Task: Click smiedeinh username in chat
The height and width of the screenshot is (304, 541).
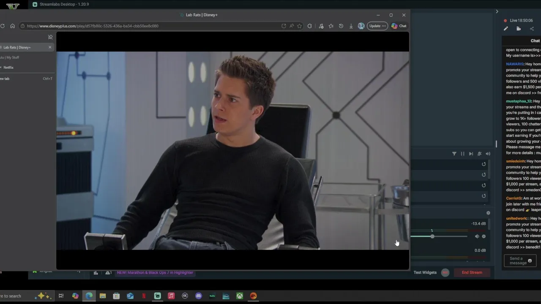Action: (x=515, y=161)
